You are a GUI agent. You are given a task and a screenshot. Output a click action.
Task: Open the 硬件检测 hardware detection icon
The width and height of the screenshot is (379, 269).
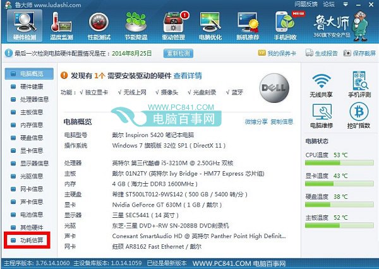coord(25,26)
